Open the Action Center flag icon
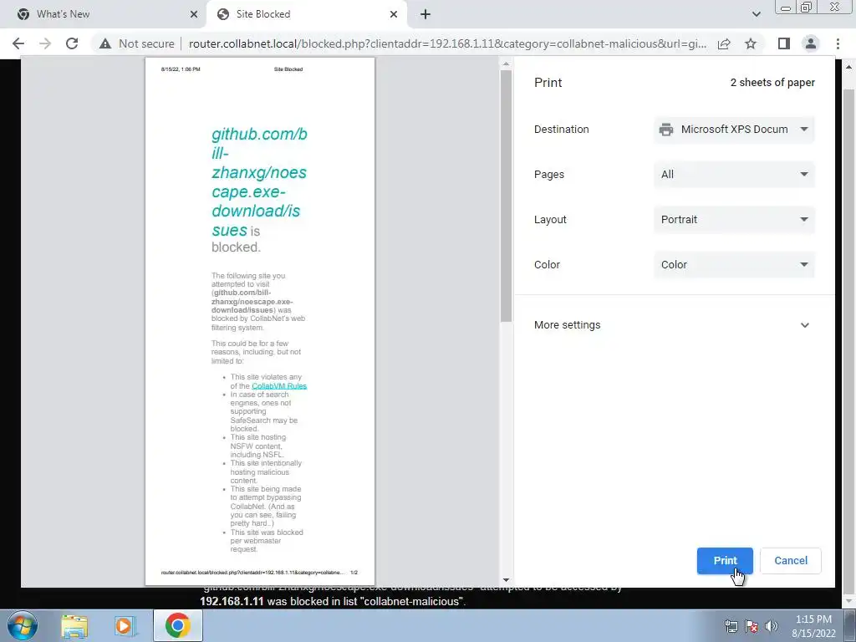This screenshot has height=642, width=856. tap(752, 626)
